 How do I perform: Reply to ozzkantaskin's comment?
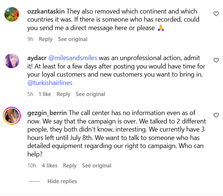[x=46, y=39]
